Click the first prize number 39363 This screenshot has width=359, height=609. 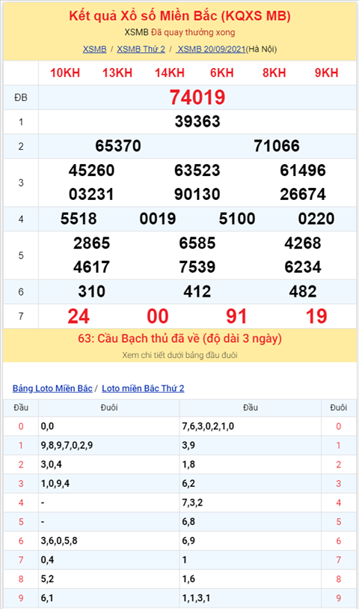coord(197,121)
